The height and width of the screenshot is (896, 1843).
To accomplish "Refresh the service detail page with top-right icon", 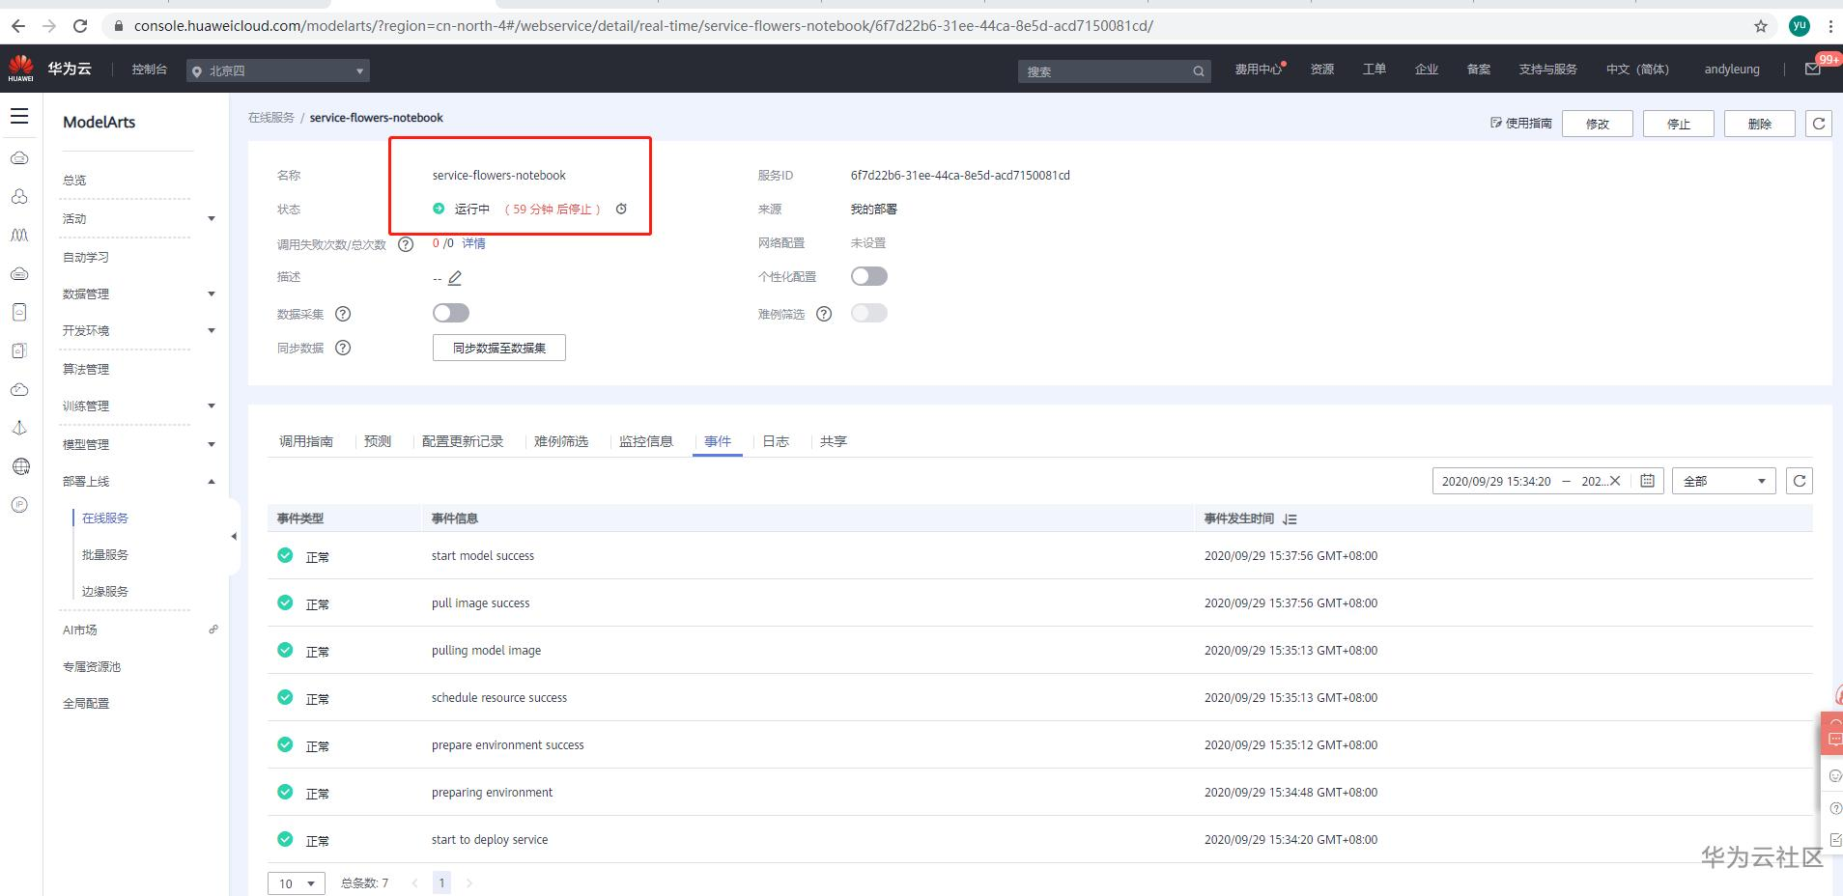I will pos(1819,124).
